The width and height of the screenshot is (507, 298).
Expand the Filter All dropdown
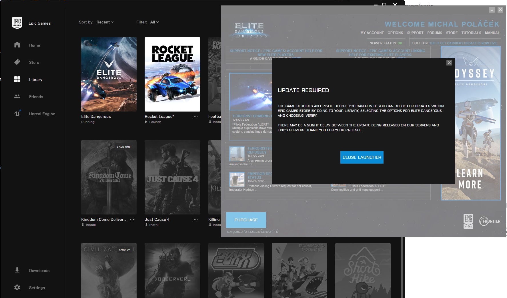pos(154,22)
